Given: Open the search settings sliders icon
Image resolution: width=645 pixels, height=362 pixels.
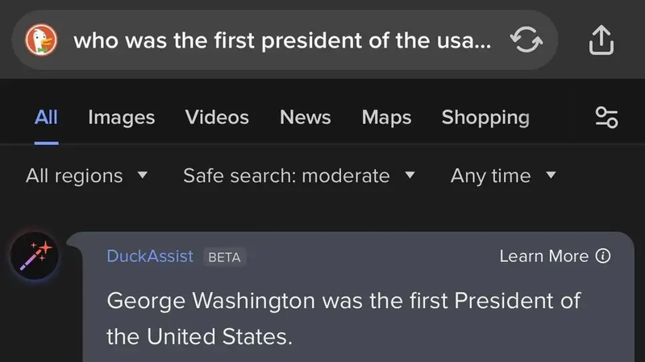Looking at the screenshot, I should coord(606,117).
